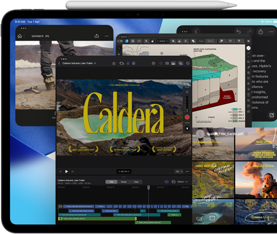Start recording with the red record button
Viewport: 277px width, 234px height.
coord(187,117)
